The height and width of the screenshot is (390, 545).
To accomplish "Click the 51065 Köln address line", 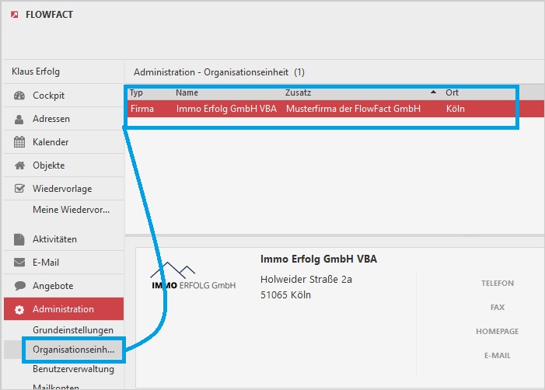I will (285, 295).
